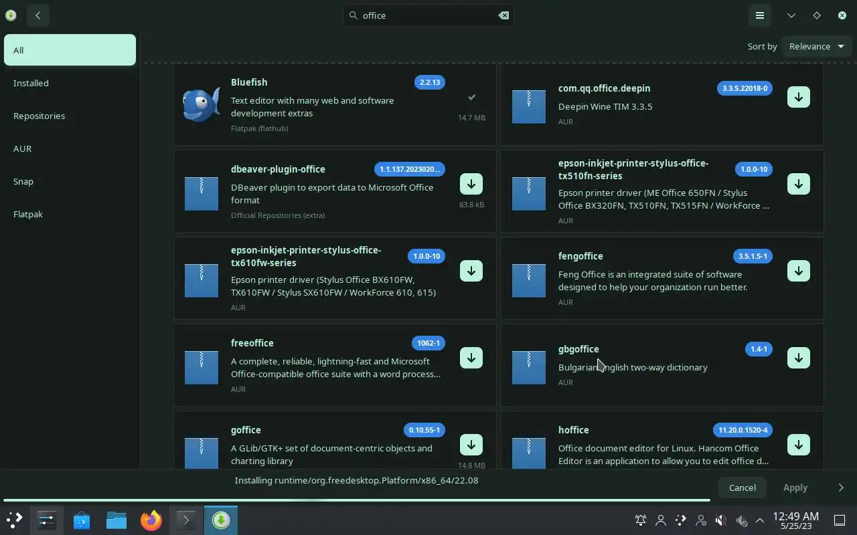Click fengoffice version badge 3.5.1.5-1
Screen dimensions: 857x535
pyautogui.click(x=753, y=256)
